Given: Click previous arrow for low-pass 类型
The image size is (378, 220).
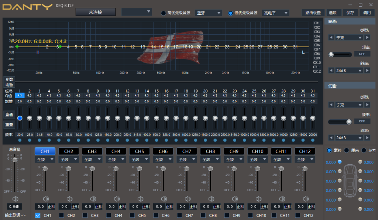Looking at the screenshot, I should coord(331,105).
